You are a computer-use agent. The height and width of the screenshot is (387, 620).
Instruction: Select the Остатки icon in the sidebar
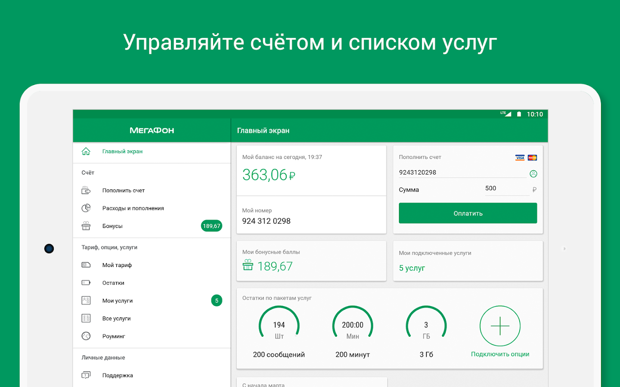(x=86, y=283)
